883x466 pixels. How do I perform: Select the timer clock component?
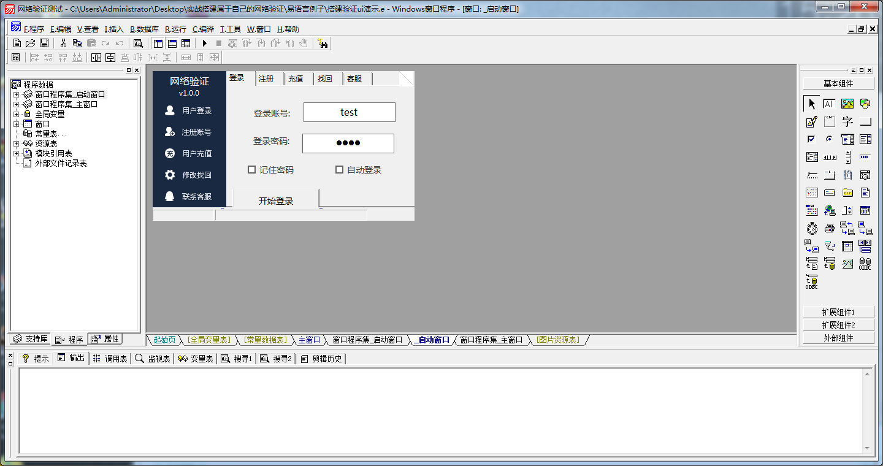(812, 229)
